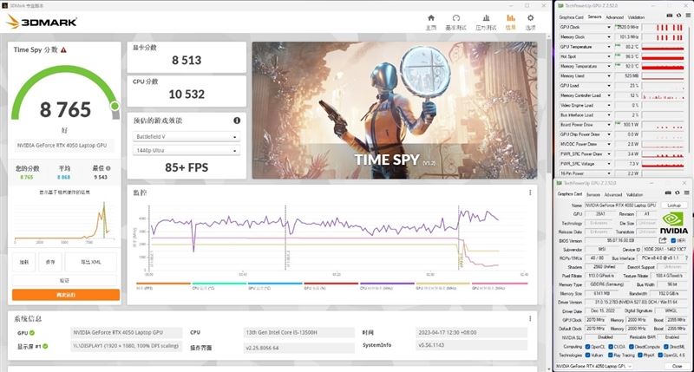This screenshot has height=372, width=694.
Task: Open the 3DMark Stress Tests icon
Action: point(486,18)
